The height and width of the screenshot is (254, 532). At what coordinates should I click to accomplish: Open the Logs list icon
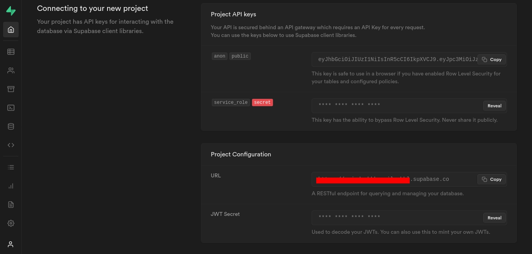click(x=11, y=167)
